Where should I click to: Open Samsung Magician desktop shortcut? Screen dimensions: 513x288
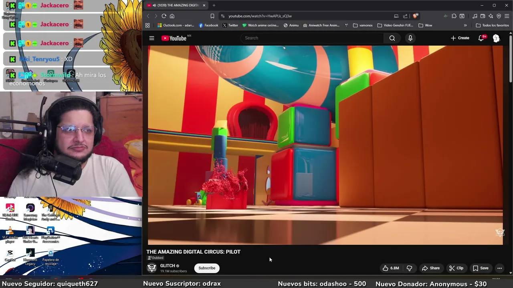(30, 212)
